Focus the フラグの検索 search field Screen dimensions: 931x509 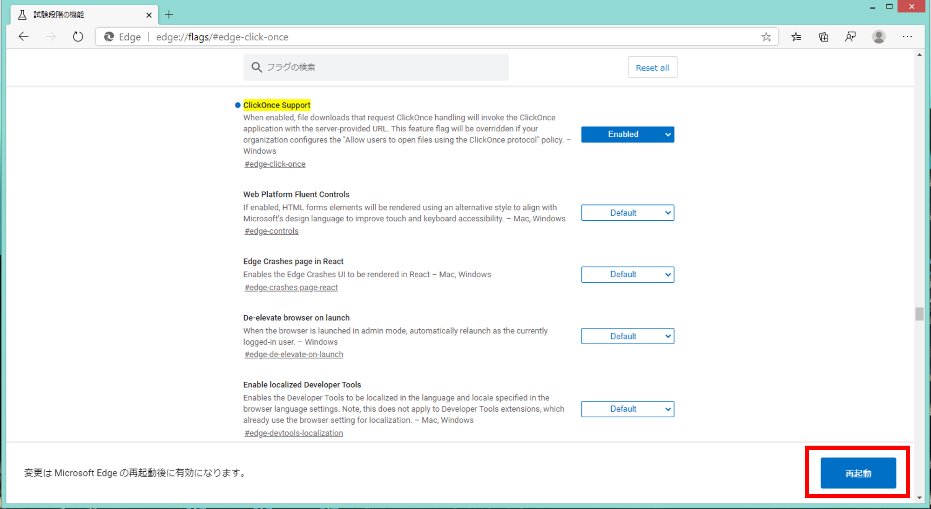376,67
